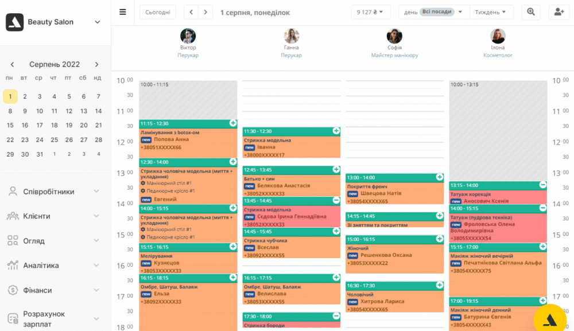Screen dimensions: 574x331
Task: Go to next day arrow
Action: click(x=205, y=12)
